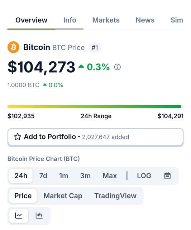Screen dimensions: 191x230
Task: Select the 24h time range
Action: coord(21,176)
